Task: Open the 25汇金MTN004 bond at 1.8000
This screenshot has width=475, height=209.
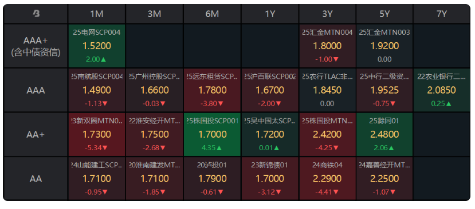Action: [327, 46]
